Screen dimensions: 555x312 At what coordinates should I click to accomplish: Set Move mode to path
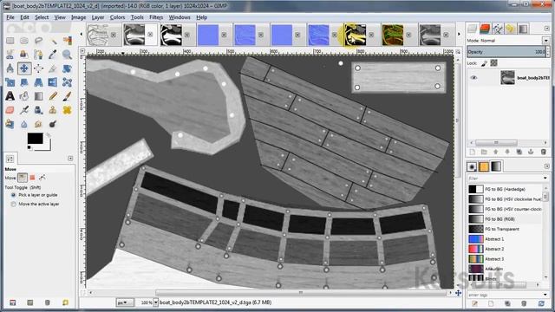click(x=42, y=178)
